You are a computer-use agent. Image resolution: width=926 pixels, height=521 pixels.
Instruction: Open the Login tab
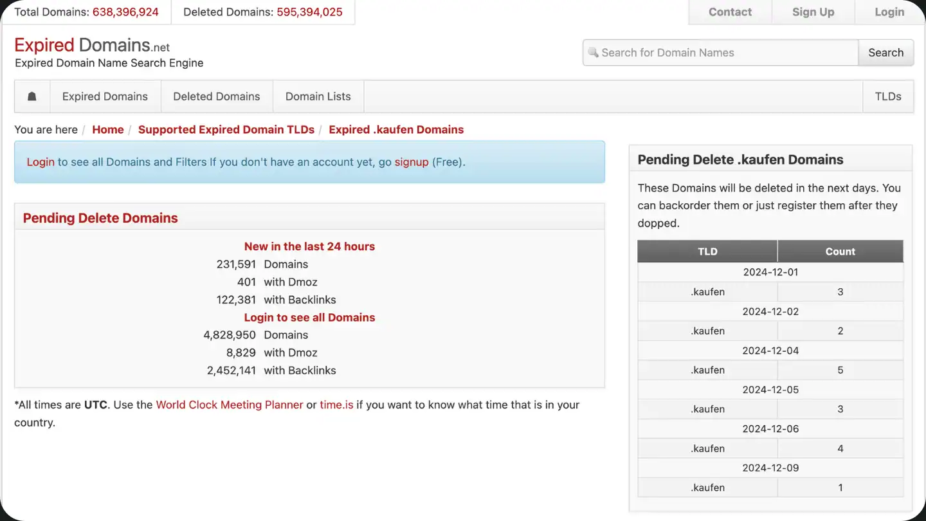[x=889, y=12]
